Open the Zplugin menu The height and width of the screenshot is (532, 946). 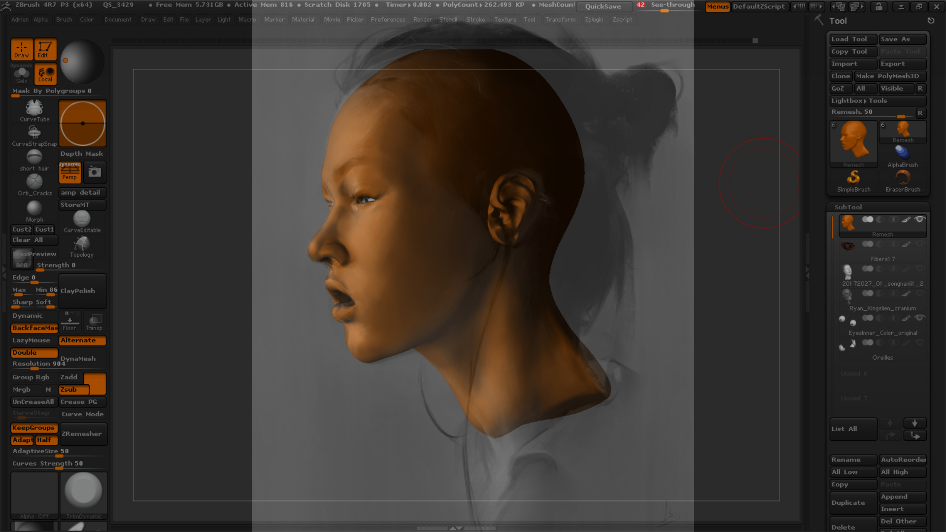point(594,20)
